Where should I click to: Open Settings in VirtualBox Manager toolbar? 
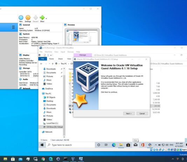coord(28,19)
